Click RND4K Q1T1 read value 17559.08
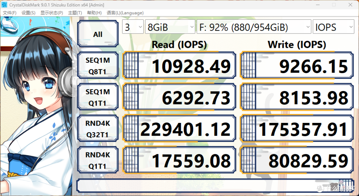The image size is (359, 196). (179, 160)
